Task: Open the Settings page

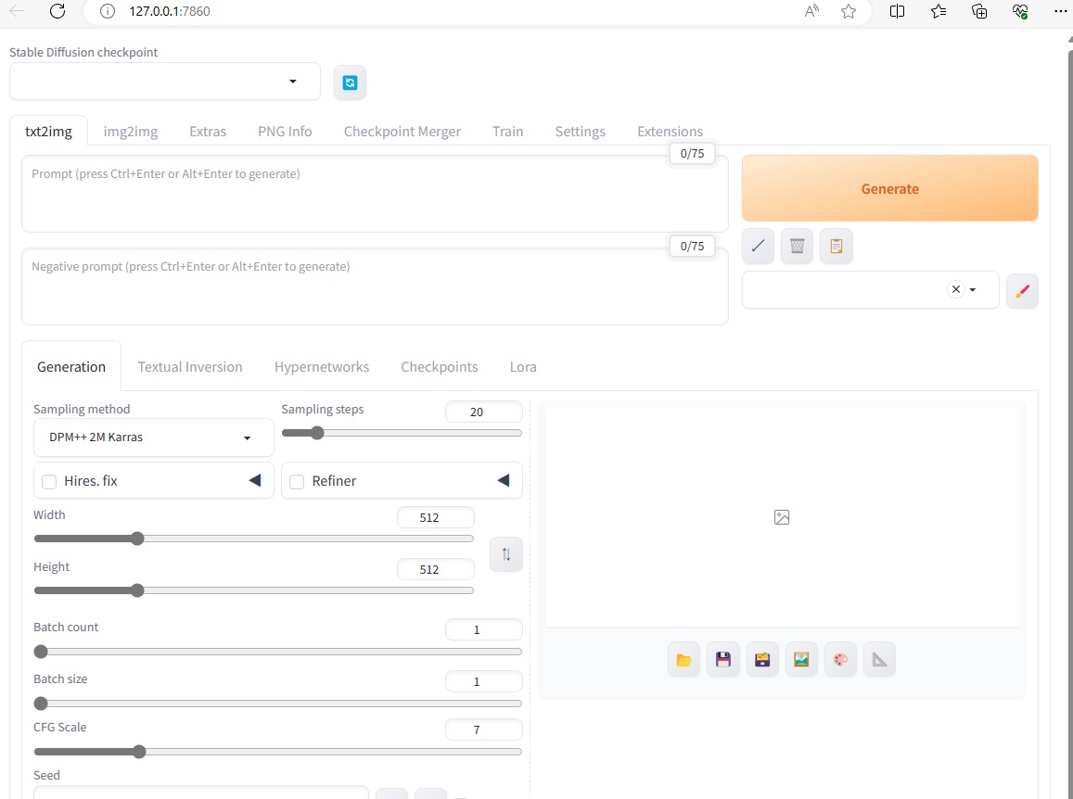Action: (x=580, y=131)
